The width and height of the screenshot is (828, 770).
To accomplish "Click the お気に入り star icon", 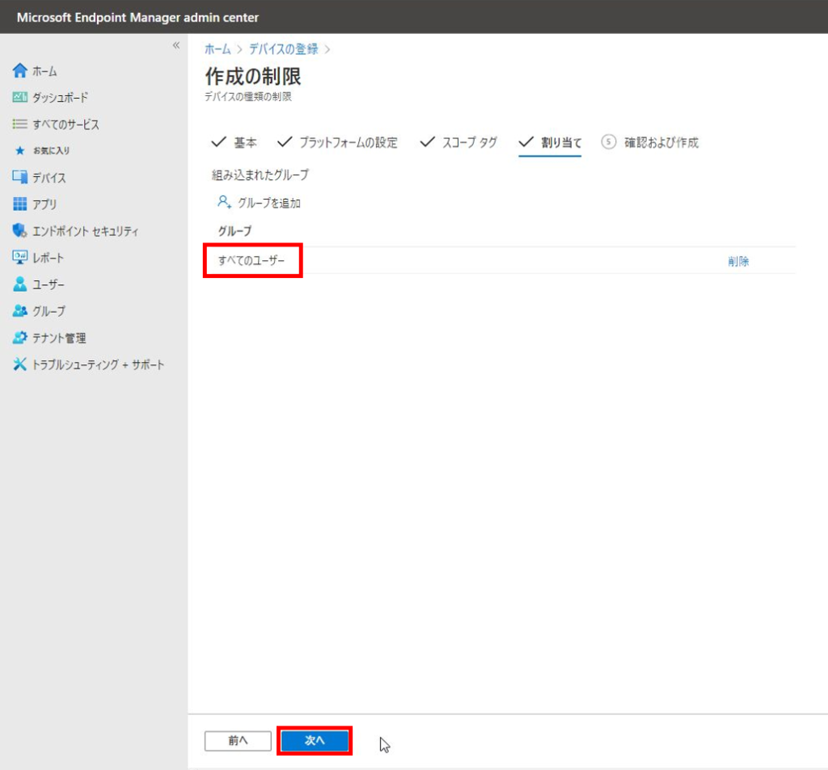I will tap(20, 151).
